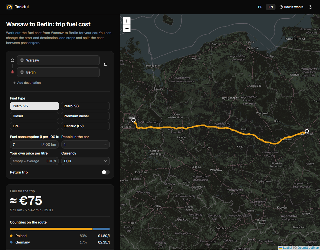The image size is (320, 250).
Task: Click Praha label on the map
Action: coord(157,206)
